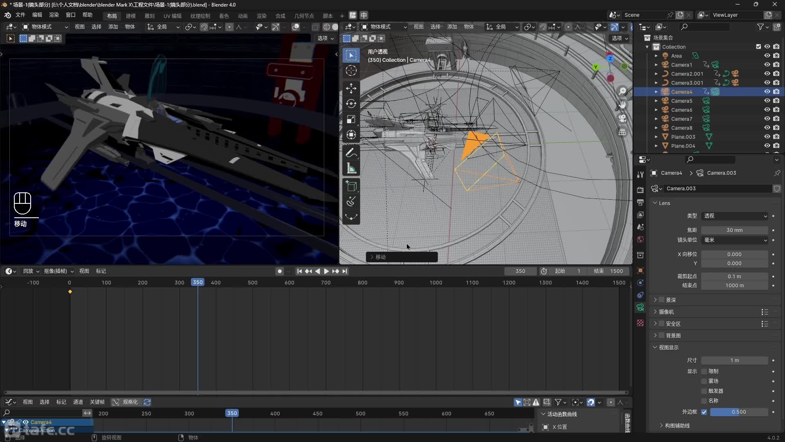
Task: Open the lens 类型 透视 dropdown
Action: pyautogui.click(x=735, y=216)
